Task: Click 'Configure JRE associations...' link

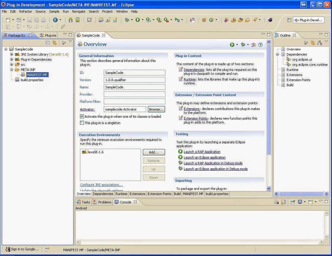Action: pyautogui.click(x=101, y=185)
